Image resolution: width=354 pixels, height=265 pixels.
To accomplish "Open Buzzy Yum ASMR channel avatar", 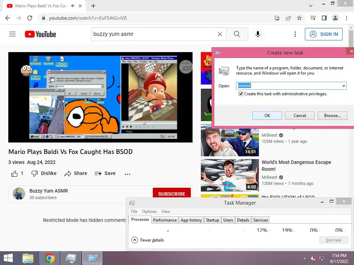I will point(19,194).
